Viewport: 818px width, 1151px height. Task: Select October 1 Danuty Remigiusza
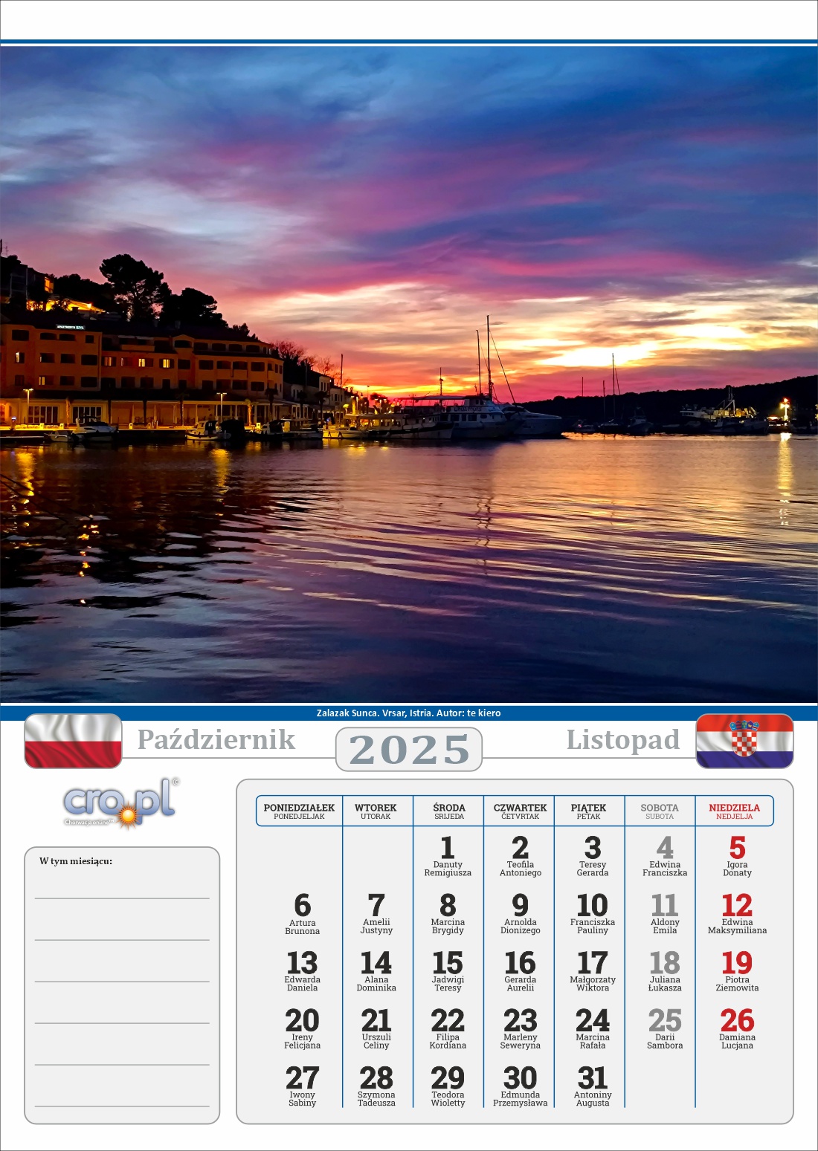pyautogui.click(x=448, y=856)
